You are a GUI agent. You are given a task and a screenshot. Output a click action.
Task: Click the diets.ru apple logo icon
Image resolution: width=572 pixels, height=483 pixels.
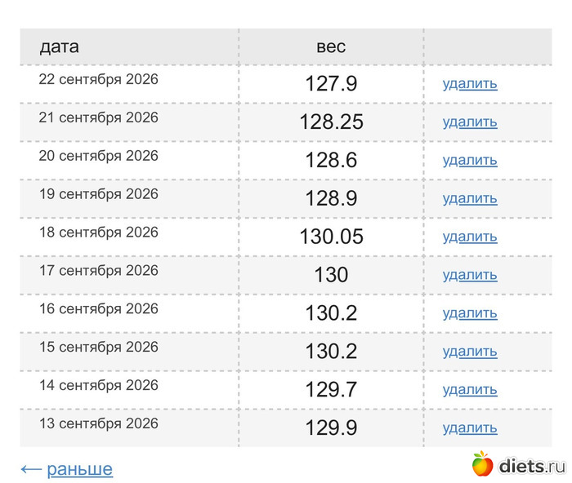click(x=482, y=463)
